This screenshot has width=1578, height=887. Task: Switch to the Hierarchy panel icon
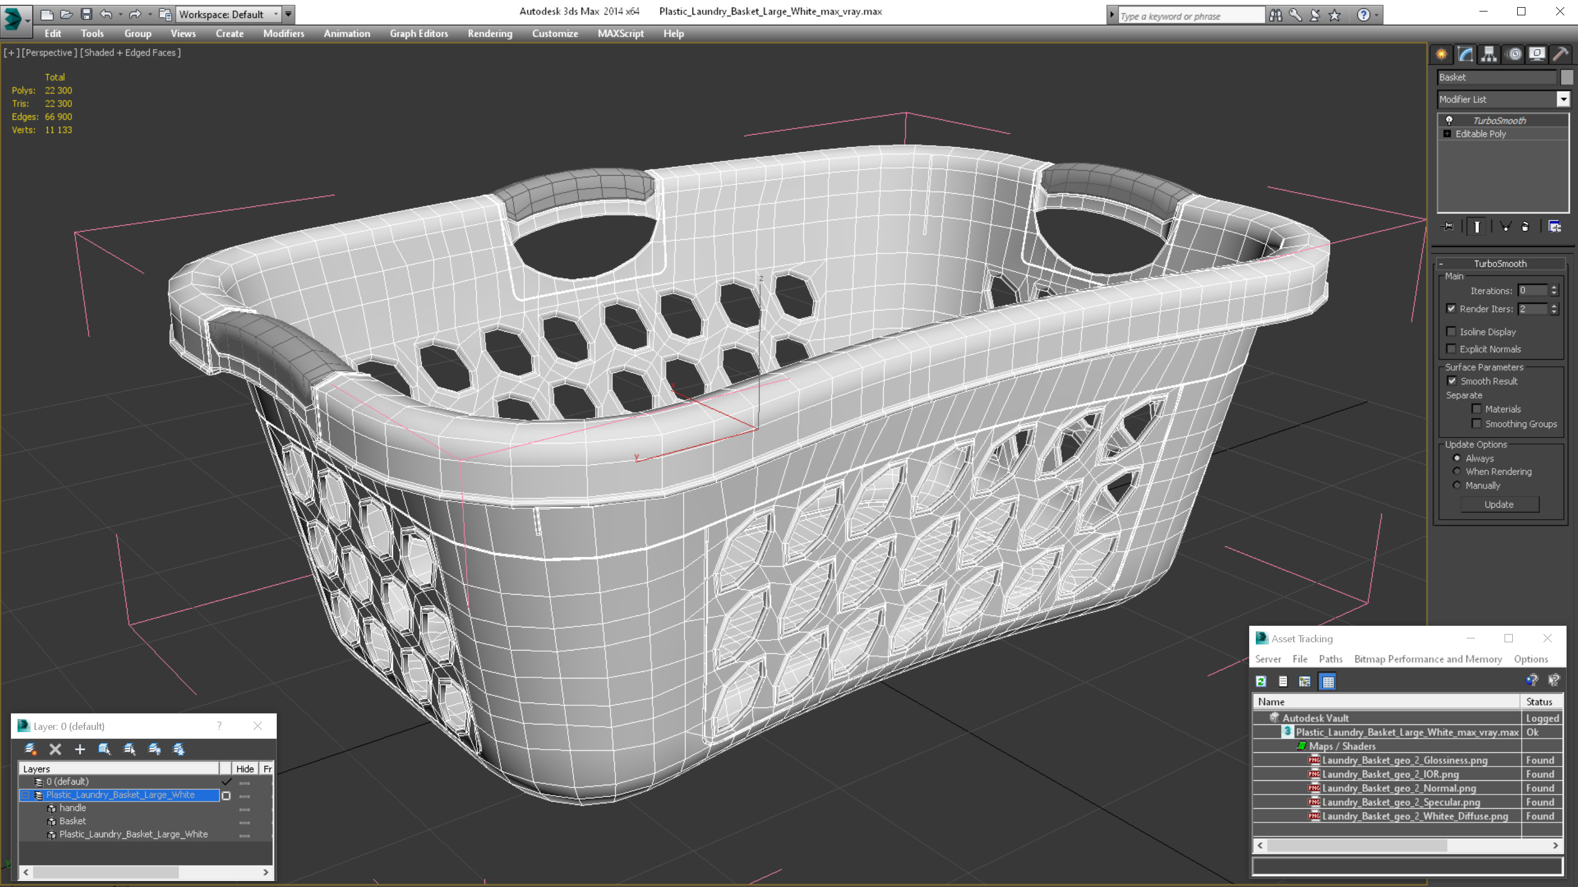tap(1489, 54)
